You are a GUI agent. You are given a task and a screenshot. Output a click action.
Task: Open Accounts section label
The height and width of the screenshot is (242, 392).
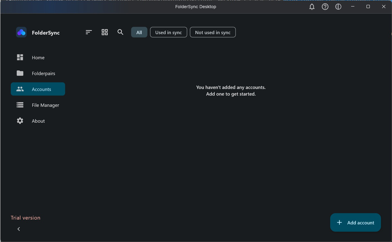41,89
